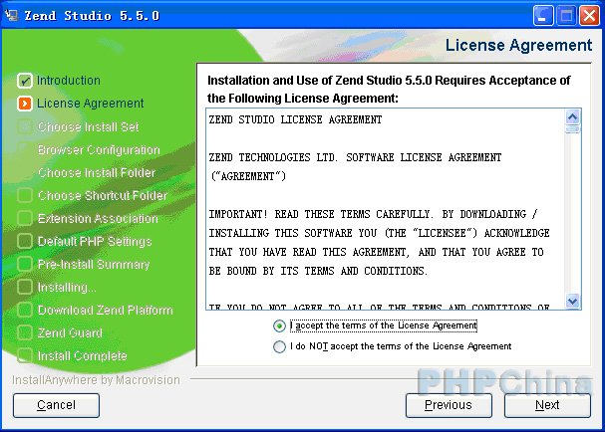Click the License Agreement page title
Screen dimensions: 605x432
click(x=518, y=45)
